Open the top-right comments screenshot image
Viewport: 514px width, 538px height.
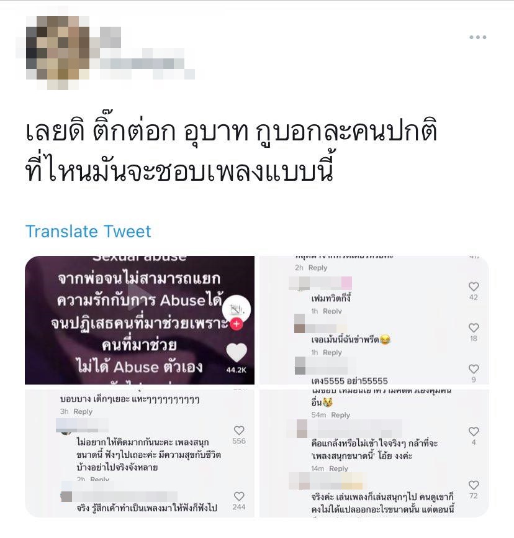[374, 320]
